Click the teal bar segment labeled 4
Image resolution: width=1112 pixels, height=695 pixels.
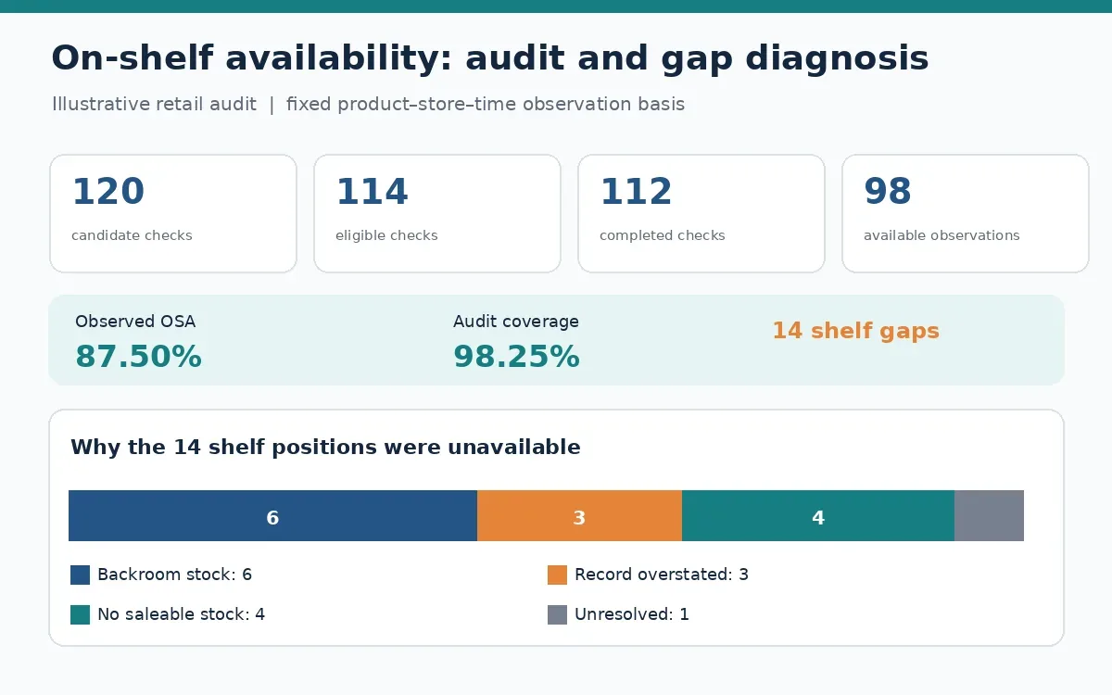(818, 516)
